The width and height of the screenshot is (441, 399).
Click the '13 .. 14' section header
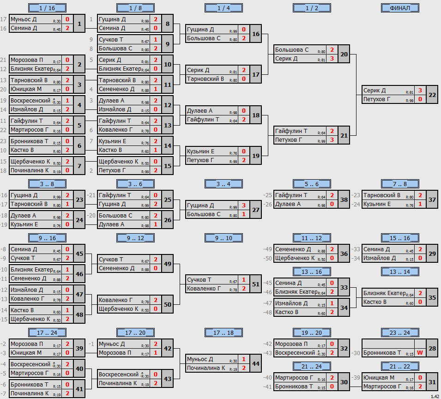click(400, 272)
